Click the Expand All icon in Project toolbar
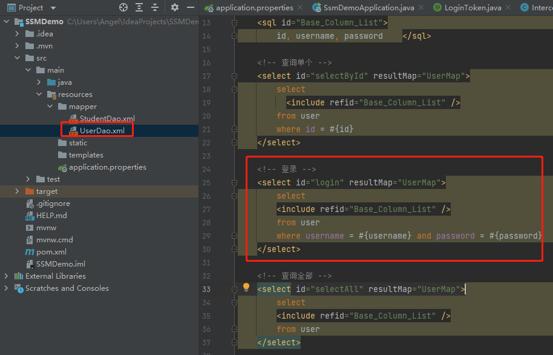The width and height of the screenshot is (553, 355). [139, 7]
